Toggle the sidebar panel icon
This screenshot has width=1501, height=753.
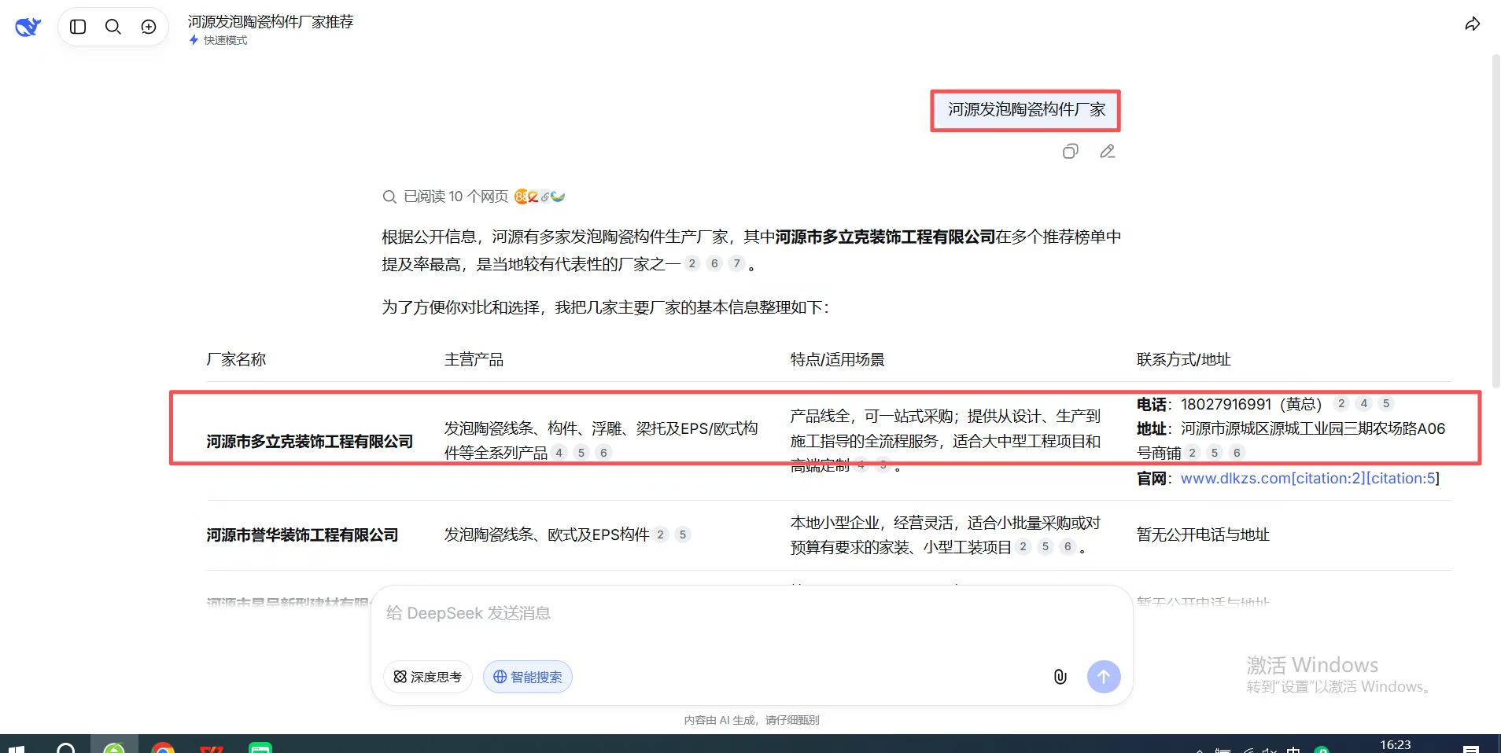point(78,27)
